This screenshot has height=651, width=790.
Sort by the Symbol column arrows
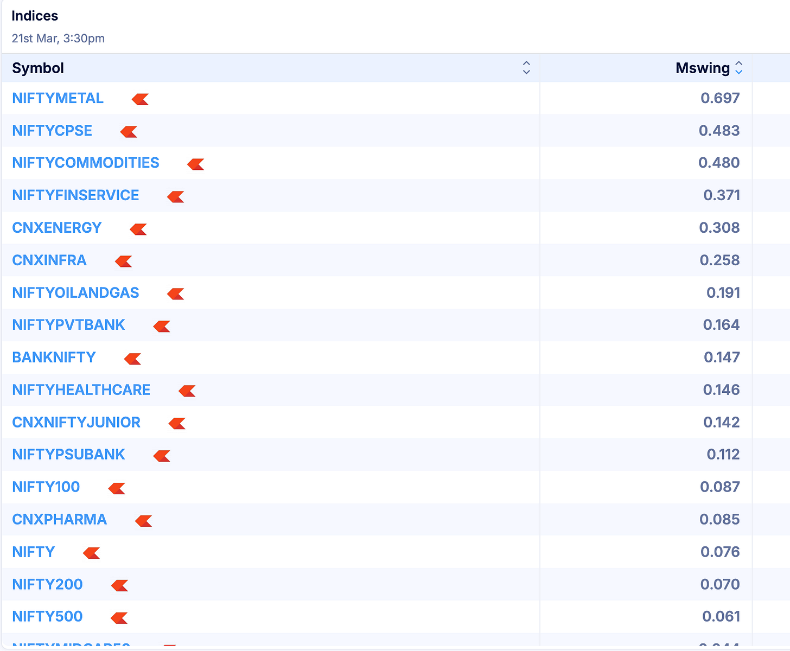pos(526,68)
